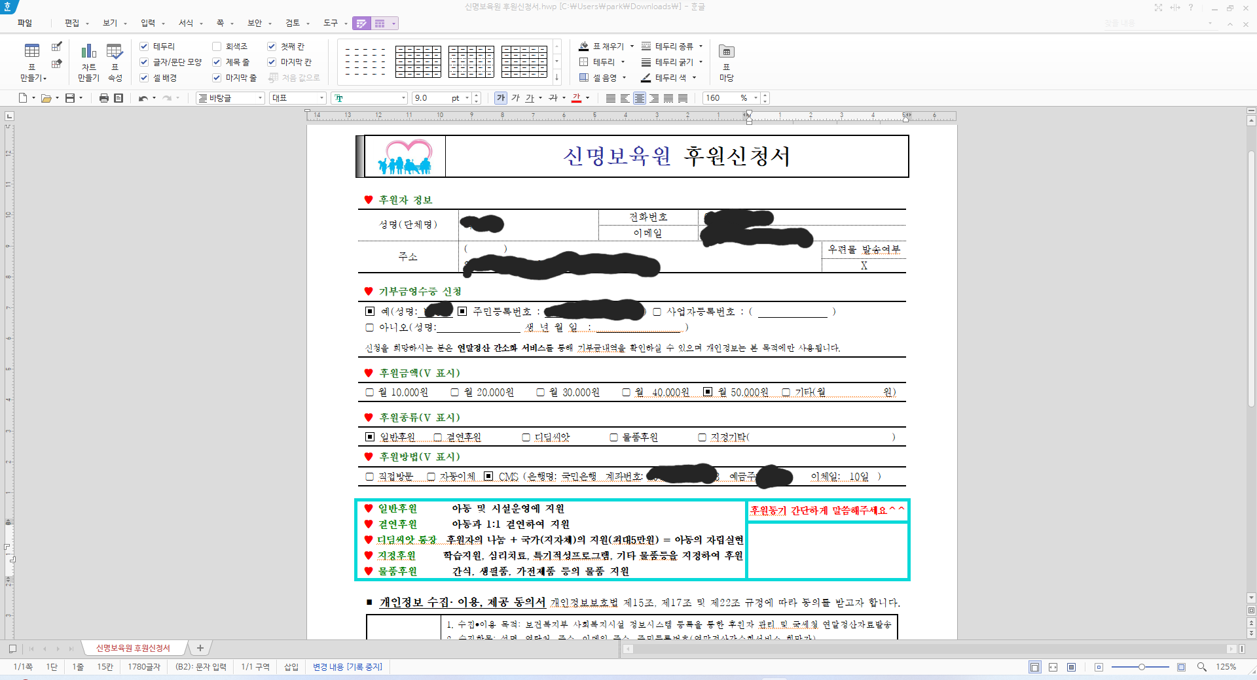Expand the 테두리 굵기 dropdown
Viewport: 1257px width, 680px height.
click(x=701, y=62)
